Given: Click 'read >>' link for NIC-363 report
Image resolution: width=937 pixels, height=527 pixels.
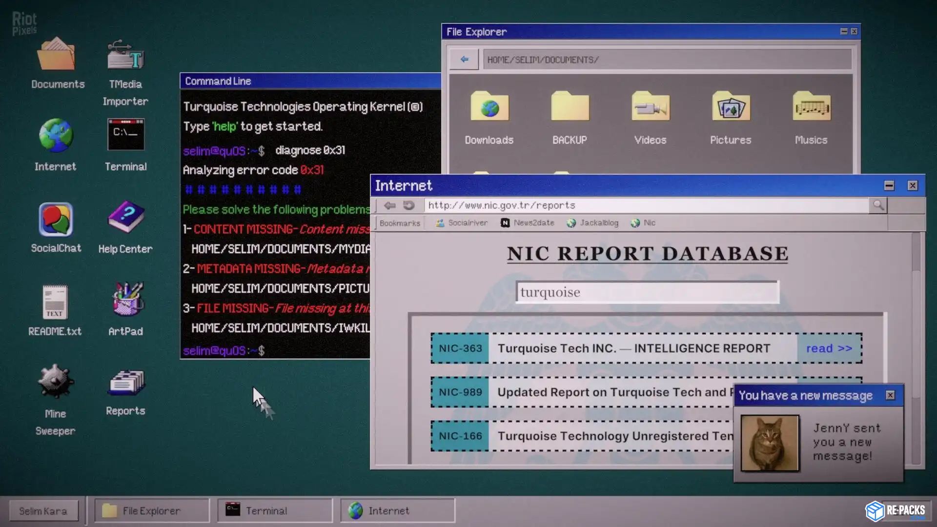Looking at the screenshot, I should click(829, 348).
